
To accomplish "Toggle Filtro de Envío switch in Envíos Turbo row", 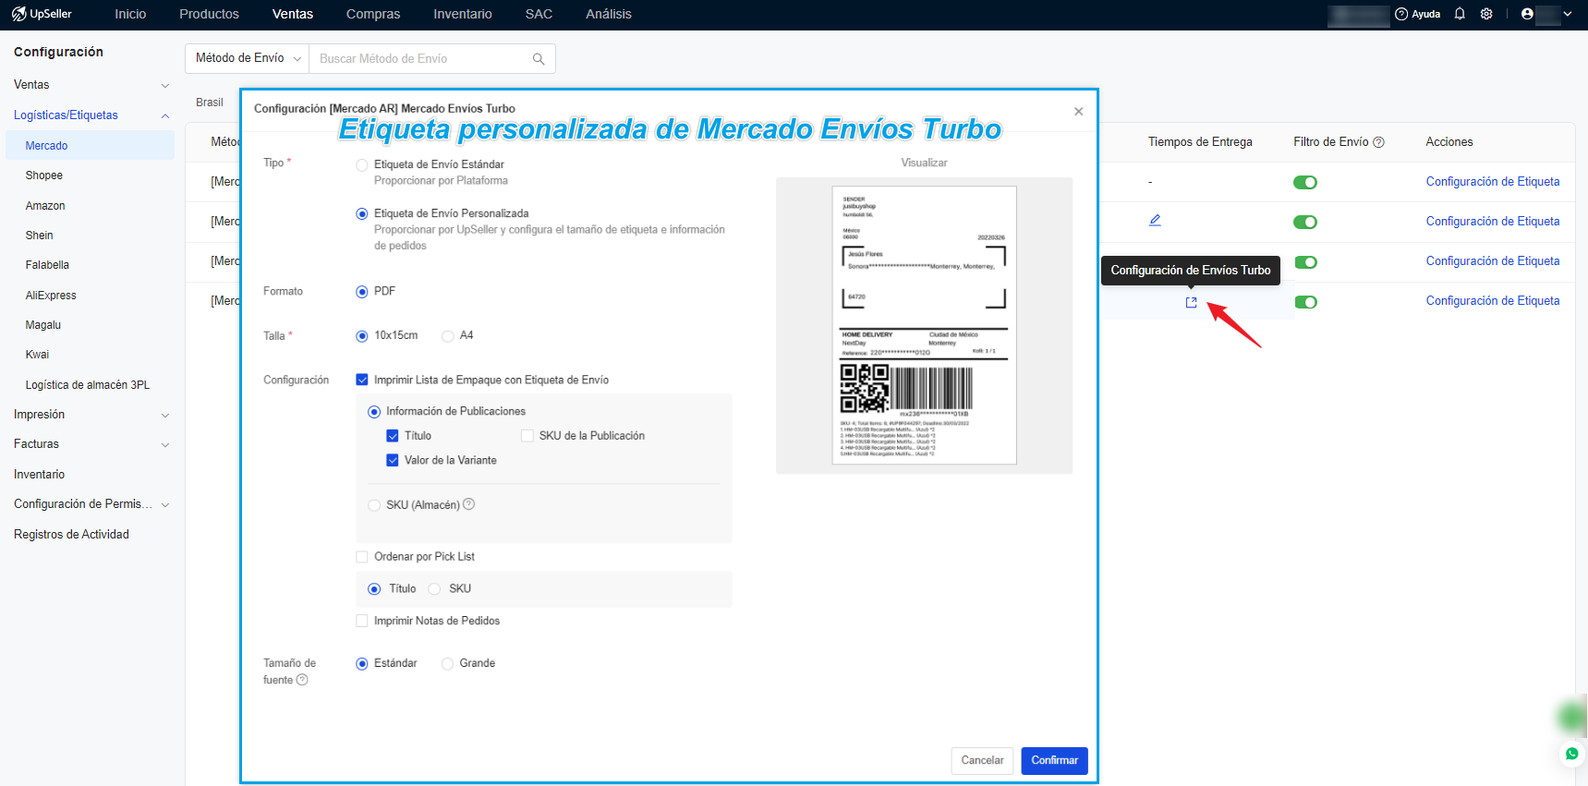I will pos(1305,302).
